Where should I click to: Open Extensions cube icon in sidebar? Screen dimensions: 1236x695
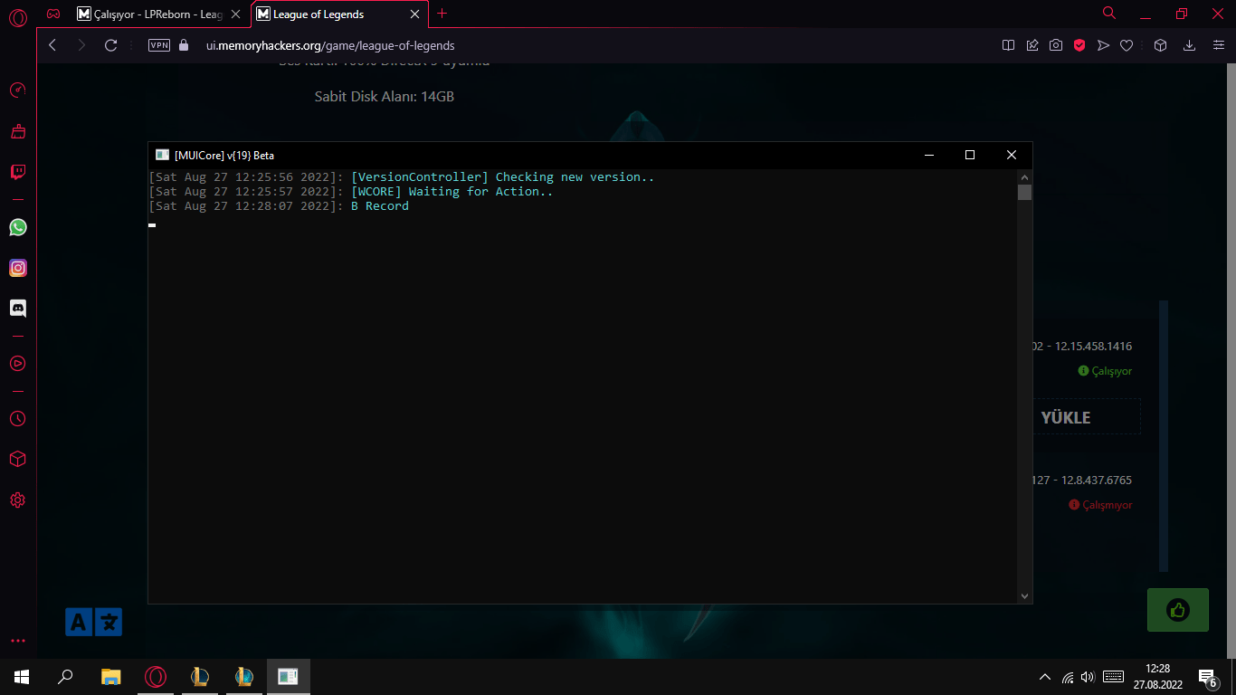[17, 460]
